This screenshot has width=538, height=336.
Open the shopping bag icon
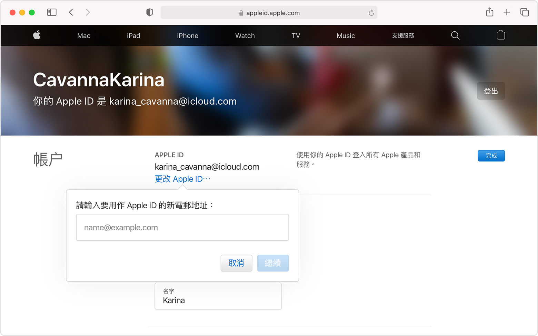pos(500,35)
